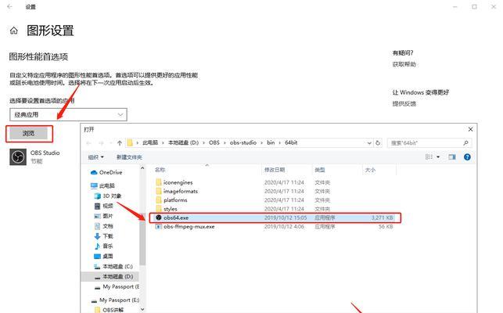Click the search magnifier icon
This screenshot has height=313, width=503.
point(465,143)
